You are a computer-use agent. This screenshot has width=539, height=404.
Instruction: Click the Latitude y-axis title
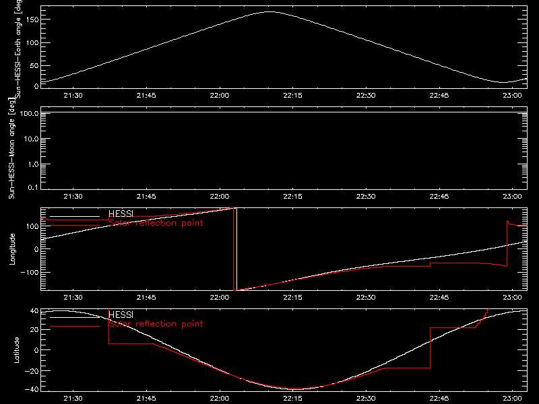pos(16,350)
